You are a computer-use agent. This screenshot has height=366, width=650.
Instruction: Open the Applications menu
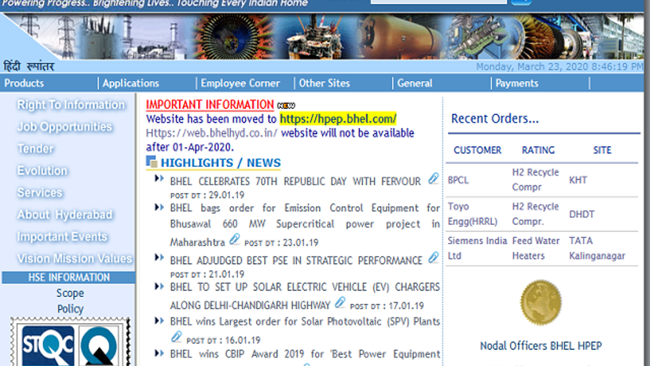click(x=131, y=83)
